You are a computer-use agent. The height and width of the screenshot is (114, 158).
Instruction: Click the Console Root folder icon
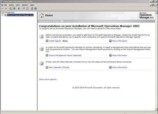pos(2,12)
